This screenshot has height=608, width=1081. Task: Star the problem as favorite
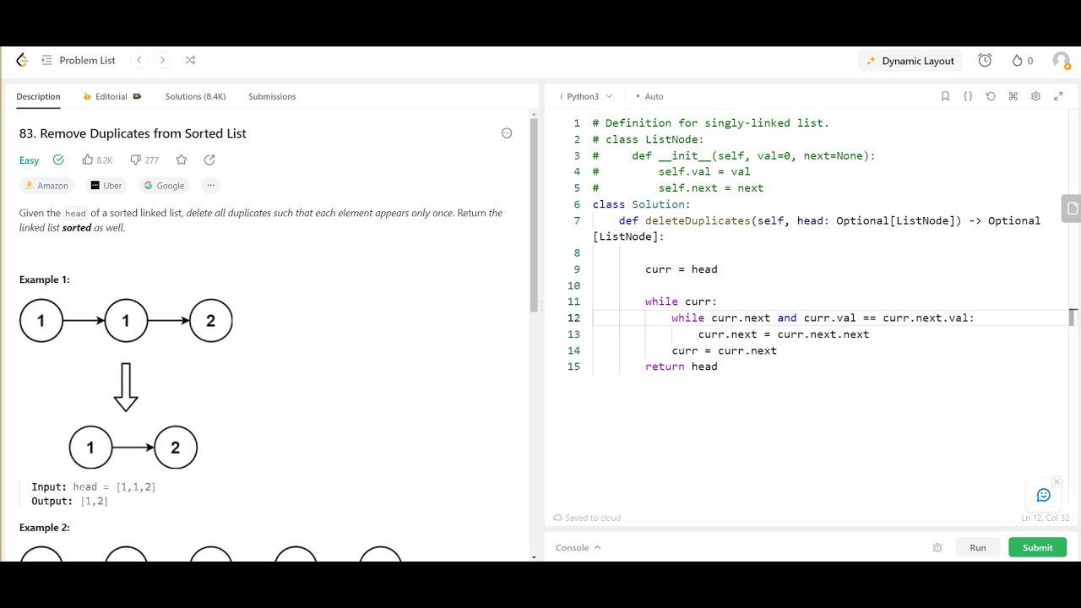(x=182, y=160)
